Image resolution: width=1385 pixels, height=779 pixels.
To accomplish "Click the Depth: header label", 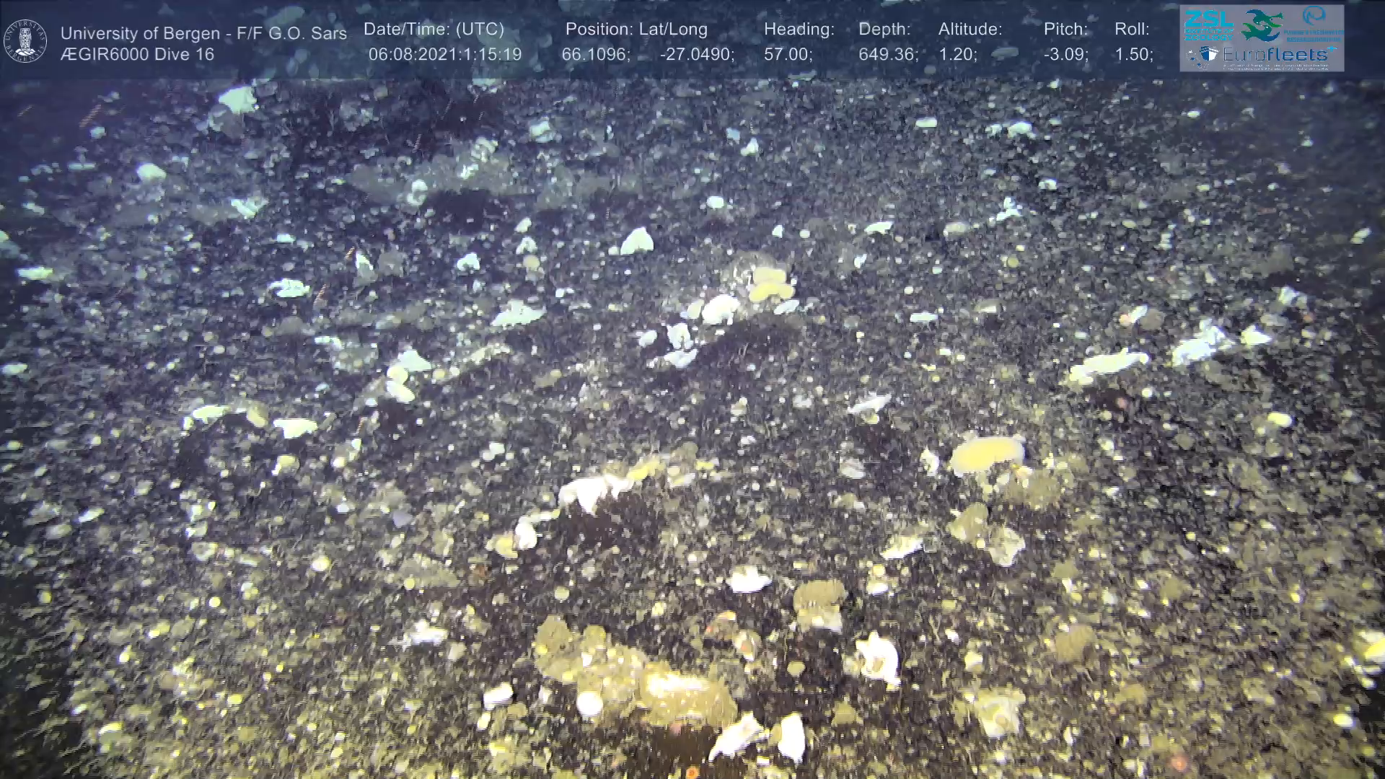I will click(x=884, y=30).
